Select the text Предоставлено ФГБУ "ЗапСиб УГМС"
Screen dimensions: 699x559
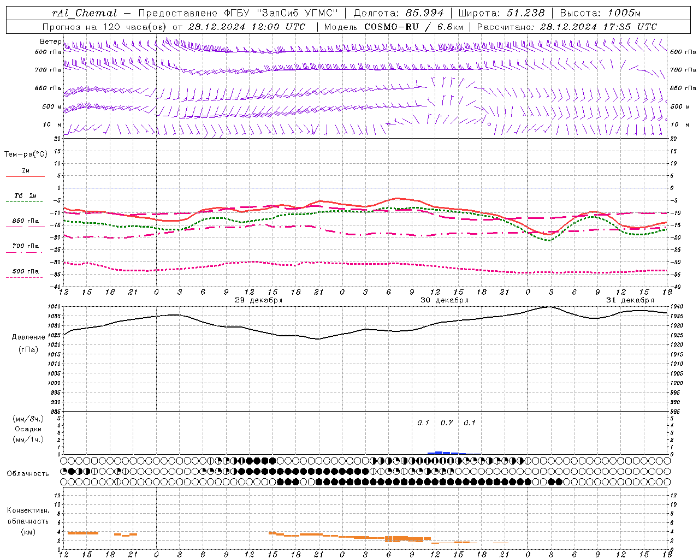coord(238,13)
